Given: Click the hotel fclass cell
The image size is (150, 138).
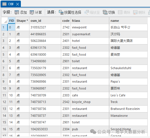Looking at the screenshot, I should [90, 41].
